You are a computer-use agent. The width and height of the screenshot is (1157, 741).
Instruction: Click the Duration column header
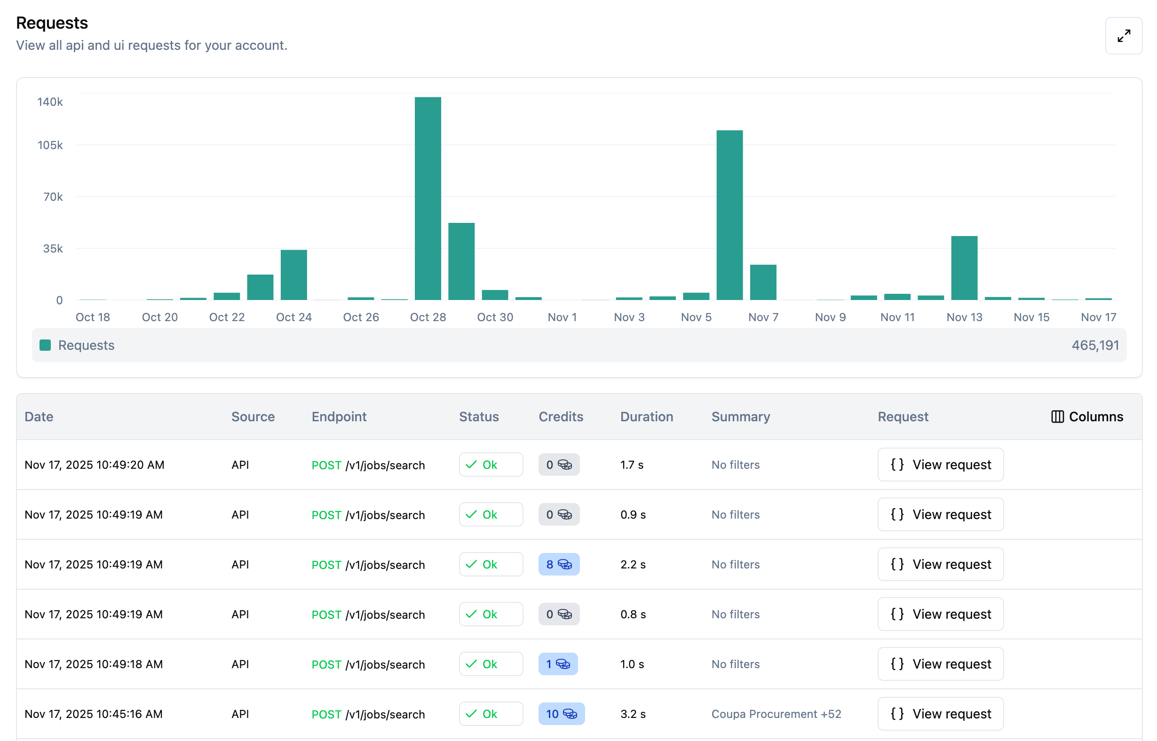coord(646,417)
